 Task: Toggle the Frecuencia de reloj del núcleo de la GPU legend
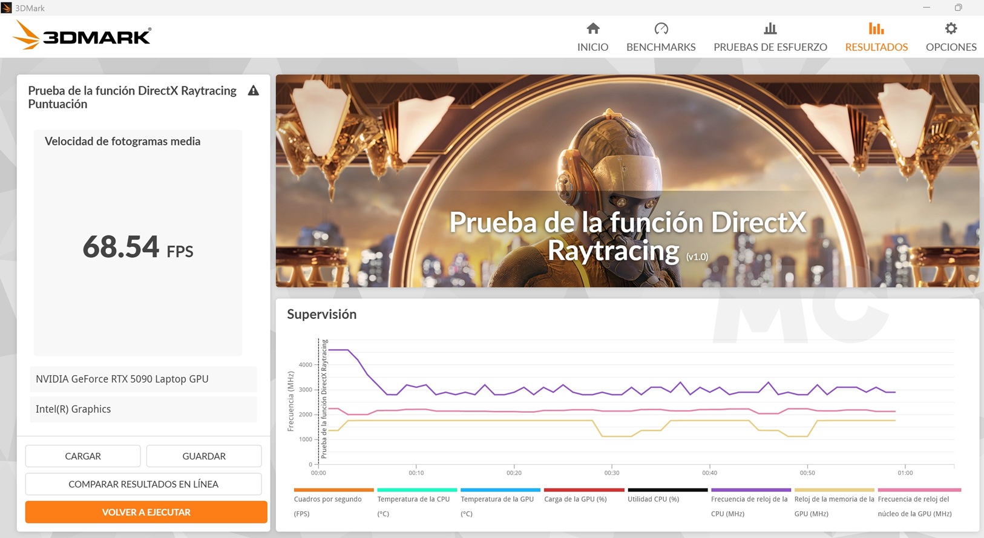click(919, 504)
